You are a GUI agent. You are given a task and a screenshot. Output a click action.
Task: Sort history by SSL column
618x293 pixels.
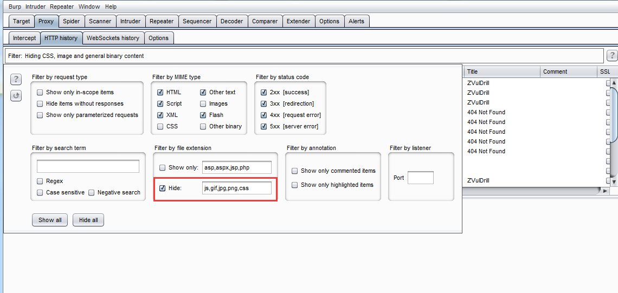coord(607,71)
